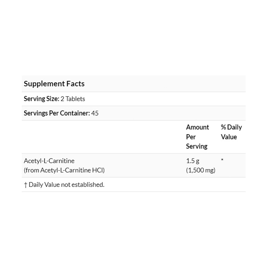Click the word "Tablets" in serving size row
This screenshot has height=267, width=267.
pos(75,99)
